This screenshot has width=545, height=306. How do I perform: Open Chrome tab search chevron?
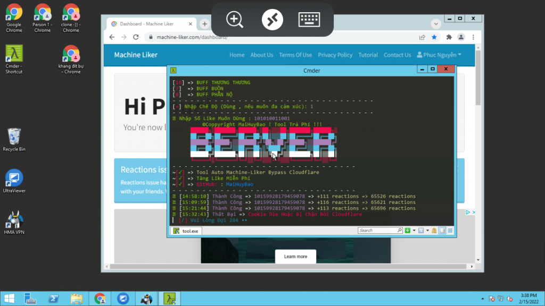coord(436,24)
